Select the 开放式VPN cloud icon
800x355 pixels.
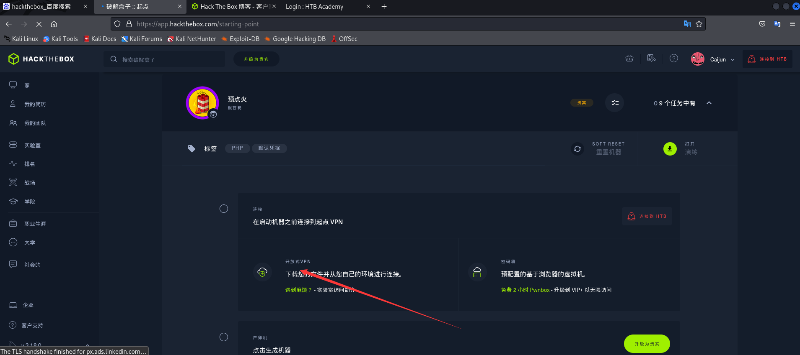point(263,273)
